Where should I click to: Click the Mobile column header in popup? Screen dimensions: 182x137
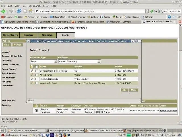(126, 67)
